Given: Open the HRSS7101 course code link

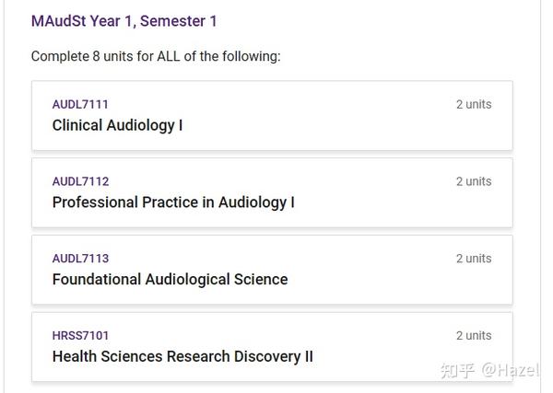Looking at the screenshot, I should coord(80,336).
